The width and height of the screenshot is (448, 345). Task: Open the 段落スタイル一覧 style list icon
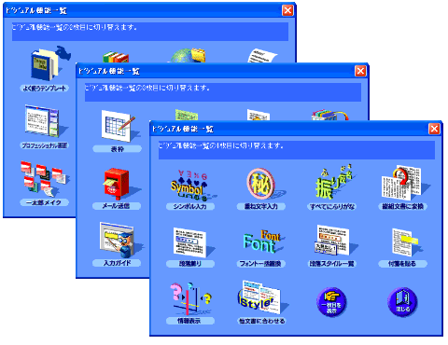[x=332, y=241]
